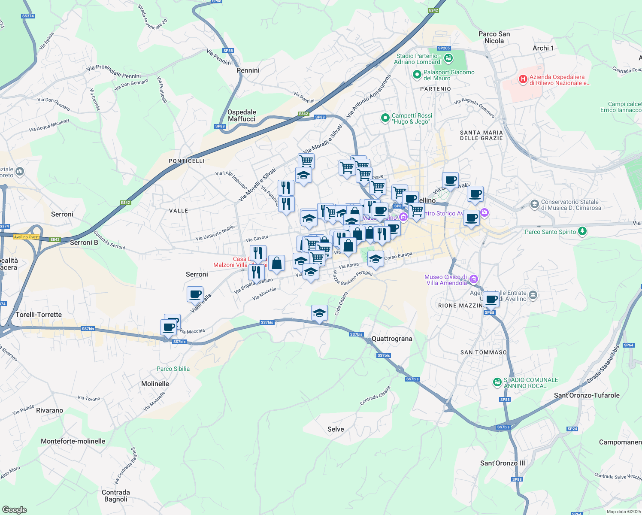Select the museum marker at Museo Civico di Villa Amendola
642x515 pixels.
473,279
